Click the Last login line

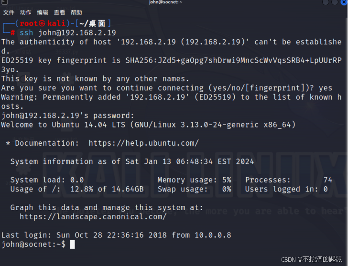116,235
